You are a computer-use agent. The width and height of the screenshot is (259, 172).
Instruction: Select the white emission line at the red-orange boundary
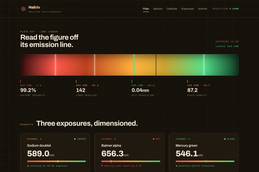pyautogui.click(x=95, y=65)
